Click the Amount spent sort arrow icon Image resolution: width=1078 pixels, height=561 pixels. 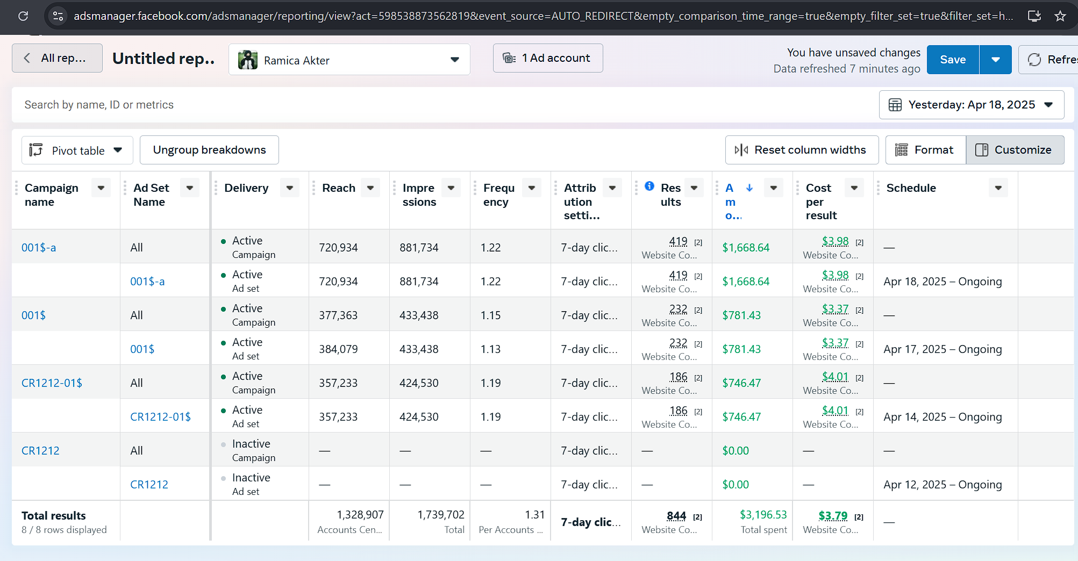[749, 188]
